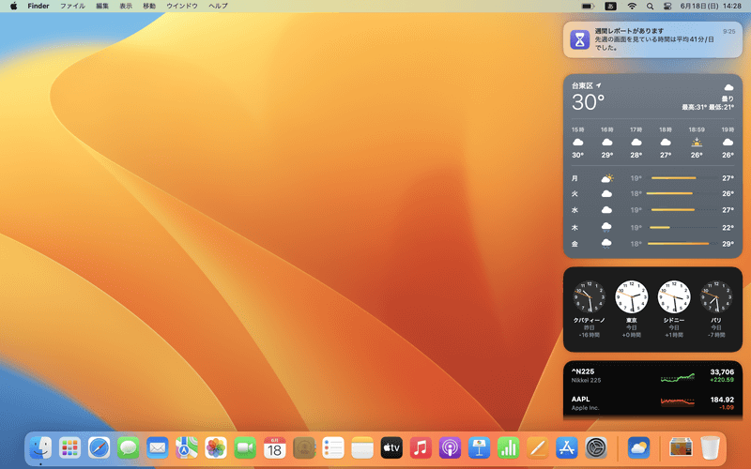Screen dimensions: 751x469
Task: Open the 編集 menu
Action: point(102,6)
